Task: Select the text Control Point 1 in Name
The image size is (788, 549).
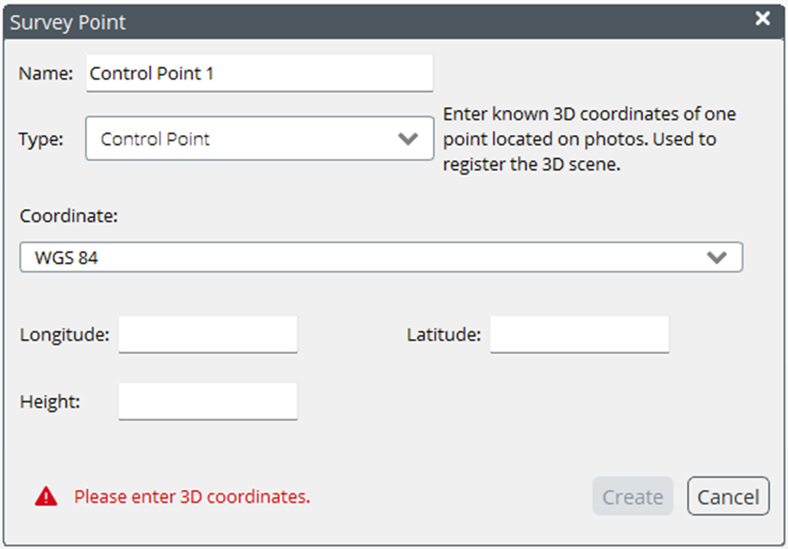Action: (152, 73)
